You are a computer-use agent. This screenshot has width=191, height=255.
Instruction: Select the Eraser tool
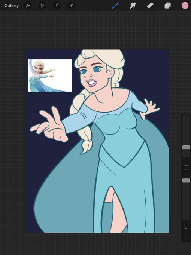click(150, 6)
